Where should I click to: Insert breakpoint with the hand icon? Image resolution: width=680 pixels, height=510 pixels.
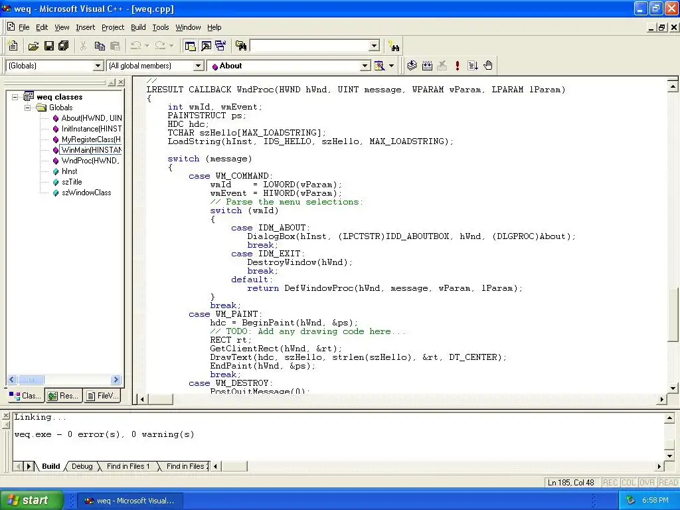tap(488, 66)
